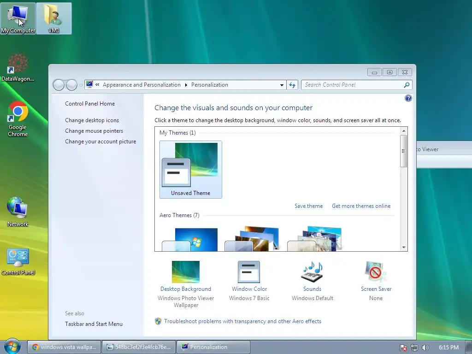Viewport: 472px width, 354px height.
Task: Click the Action Center flag tray icon
Action: (403, 348)
